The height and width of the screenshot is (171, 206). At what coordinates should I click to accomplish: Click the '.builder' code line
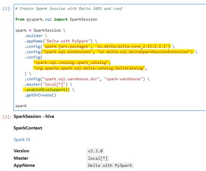(x=36, y=36)
